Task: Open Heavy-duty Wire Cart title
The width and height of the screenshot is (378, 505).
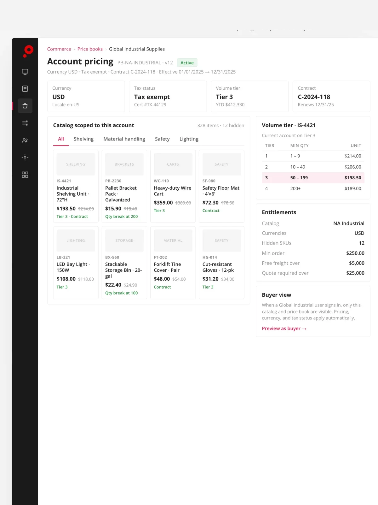Action: 173,191
